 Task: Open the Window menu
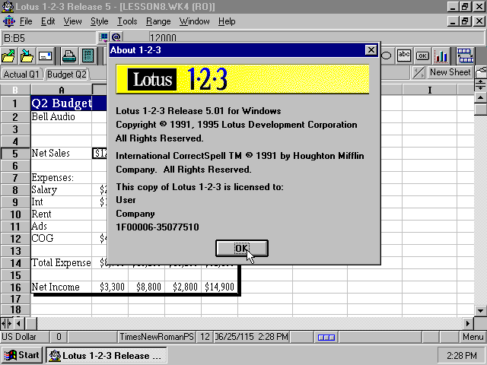tap(194, 21)
